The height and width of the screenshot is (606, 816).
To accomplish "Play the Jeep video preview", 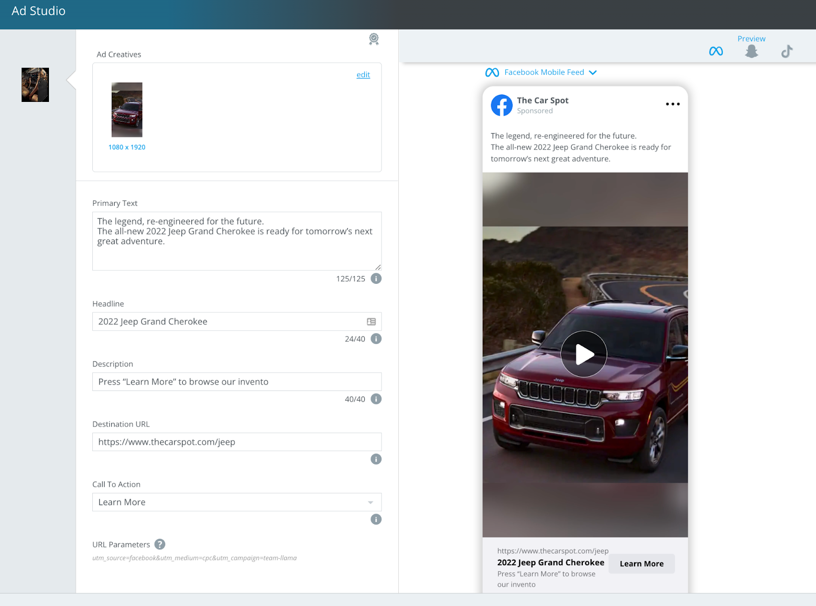I will 584,354.
